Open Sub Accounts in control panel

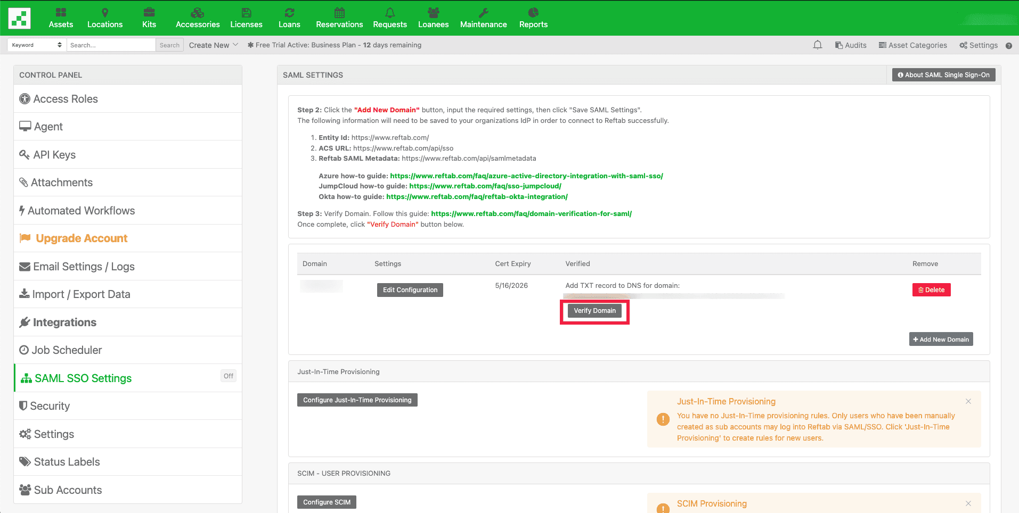(128, 490)
